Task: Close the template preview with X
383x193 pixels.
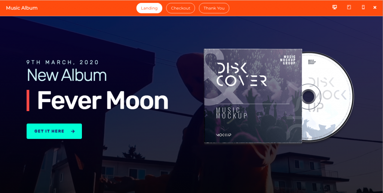Action: click(375, 7)
